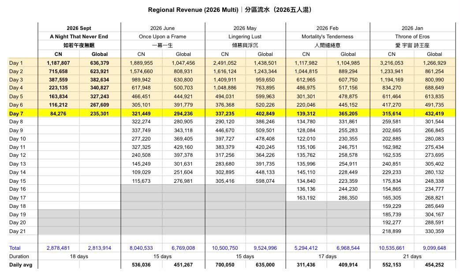
Task: Click the "Lingering Lust" header cell
Action: point(245,37)
